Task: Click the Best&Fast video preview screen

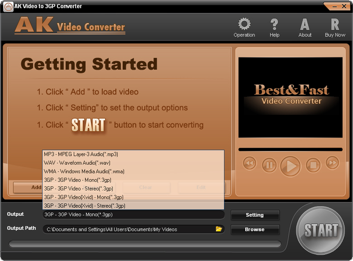Action: pos(290,97)
